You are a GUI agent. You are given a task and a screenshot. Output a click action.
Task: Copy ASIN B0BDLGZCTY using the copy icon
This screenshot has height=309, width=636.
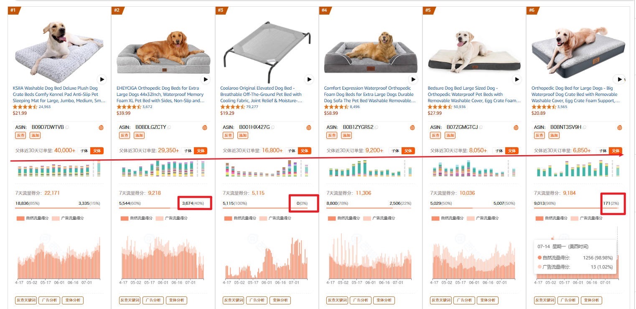click(x=169, y=127)
